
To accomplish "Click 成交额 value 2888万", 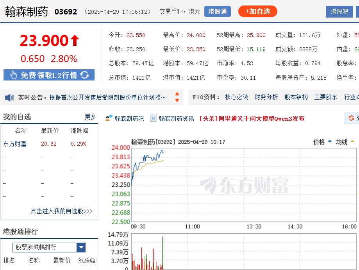I will pyautogui.click(x=308, y=49).
